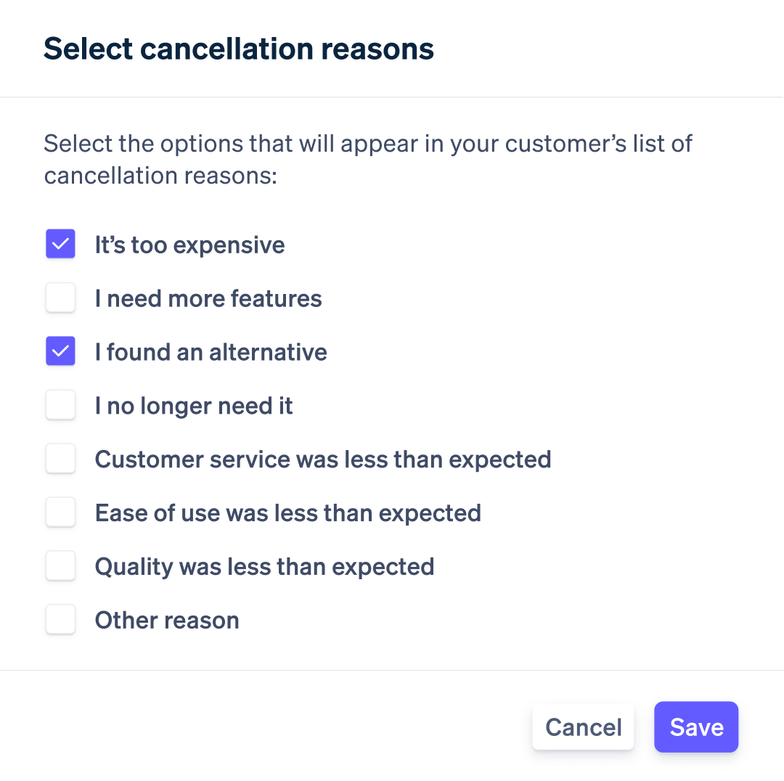Click the "Quality was less than expected" text
Screen dimensions: 784x781
(x=264, y=568)
